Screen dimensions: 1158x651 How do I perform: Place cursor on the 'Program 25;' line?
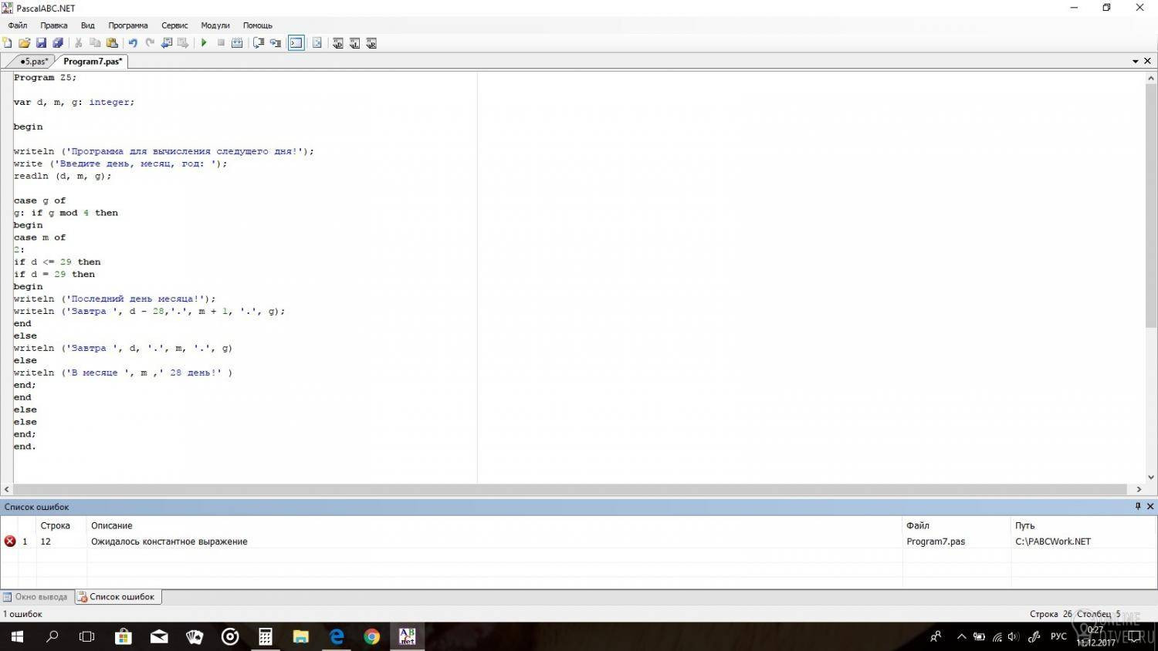[45, 77]
